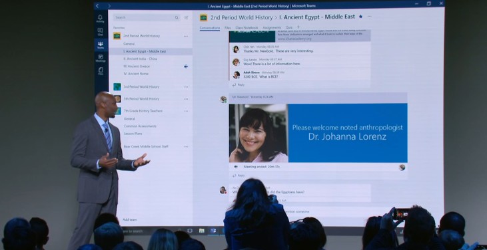Select the Teams icon in sidebar
The height and width of the screenshot is (250, 487).
tap(101, 45)
